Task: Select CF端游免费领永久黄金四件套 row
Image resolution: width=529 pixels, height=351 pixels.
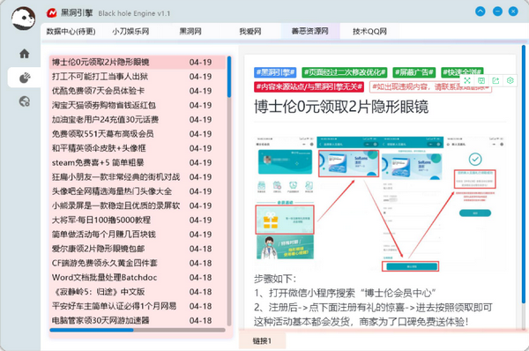Action: pos(138,263)
